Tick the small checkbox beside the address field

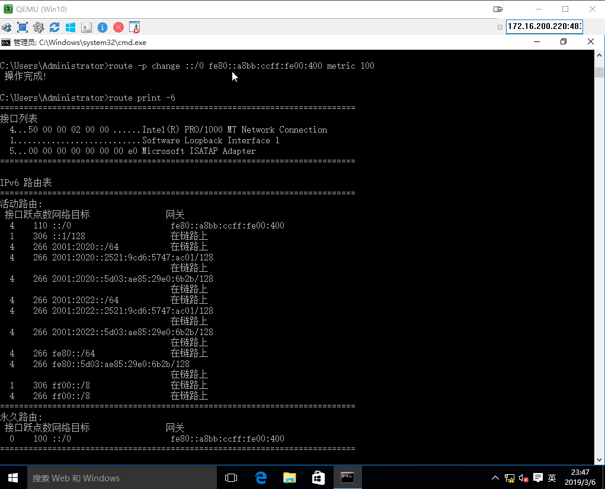(x=500, y=27)
